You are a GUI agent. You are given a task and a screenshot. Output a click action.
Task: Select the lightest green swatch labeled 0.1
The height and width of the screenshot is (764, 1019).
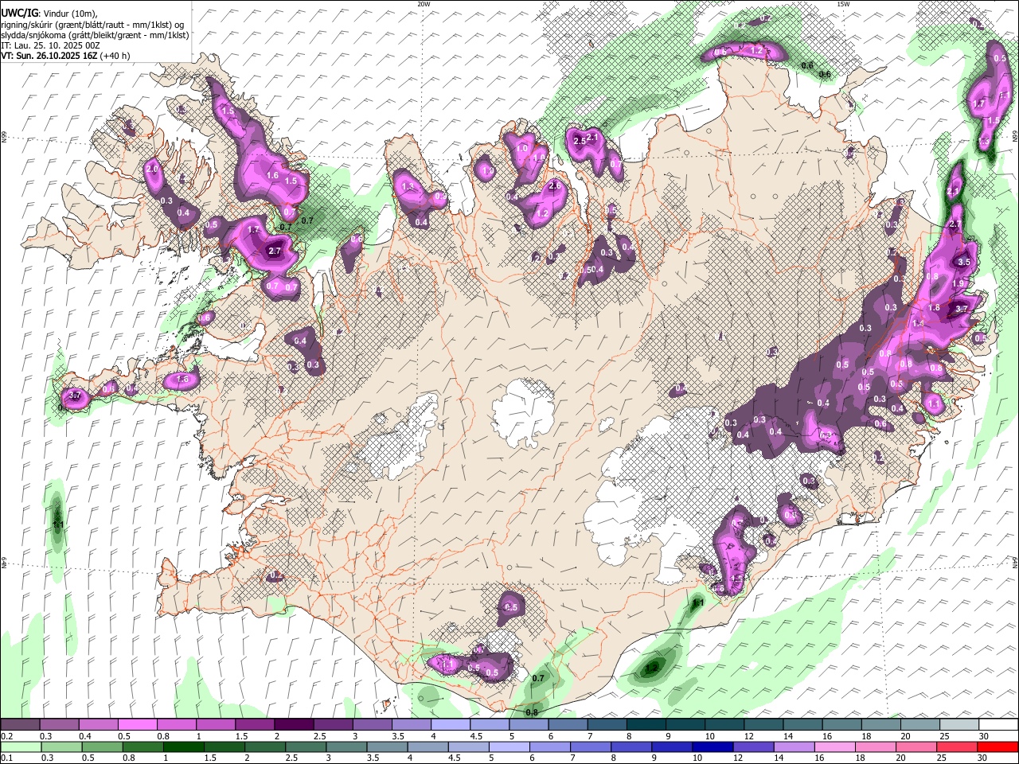[19, 746]
